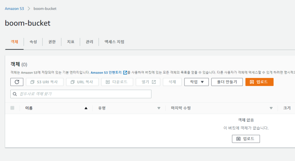Viewport: 295px width, 161px height.
Task: Click the 다운로드 download button
Action: pyautogui.click(x=117, y=82)
